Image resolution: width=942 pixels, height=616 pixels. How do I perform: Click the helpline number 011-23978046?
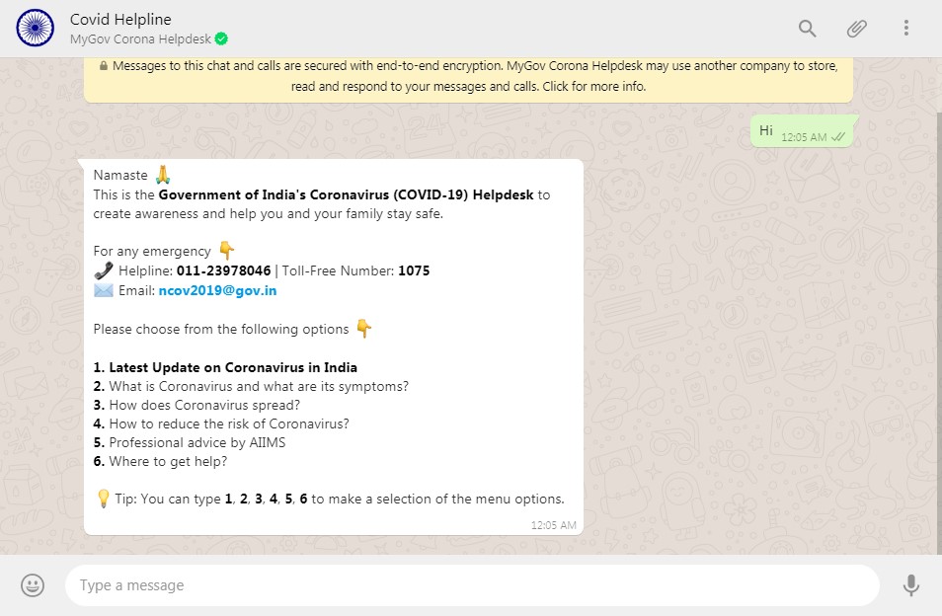(223, 270)
